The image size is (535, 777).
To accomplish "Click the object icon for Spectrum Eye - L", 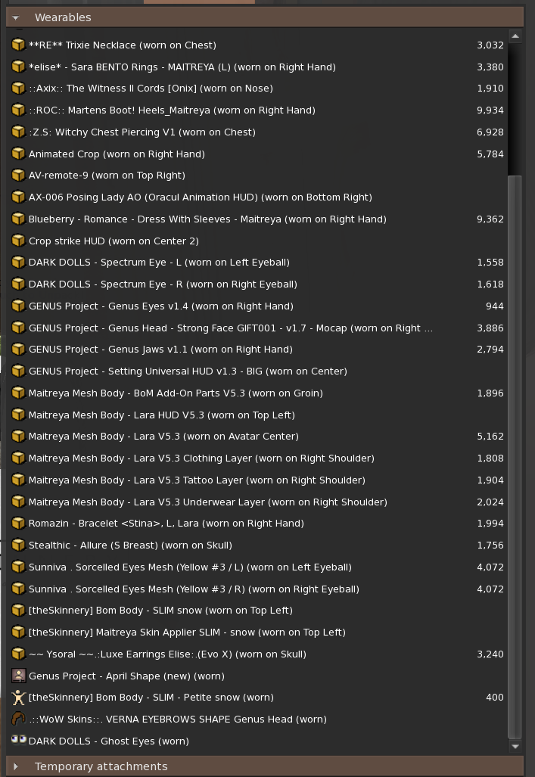I will (x=18, y=262).
